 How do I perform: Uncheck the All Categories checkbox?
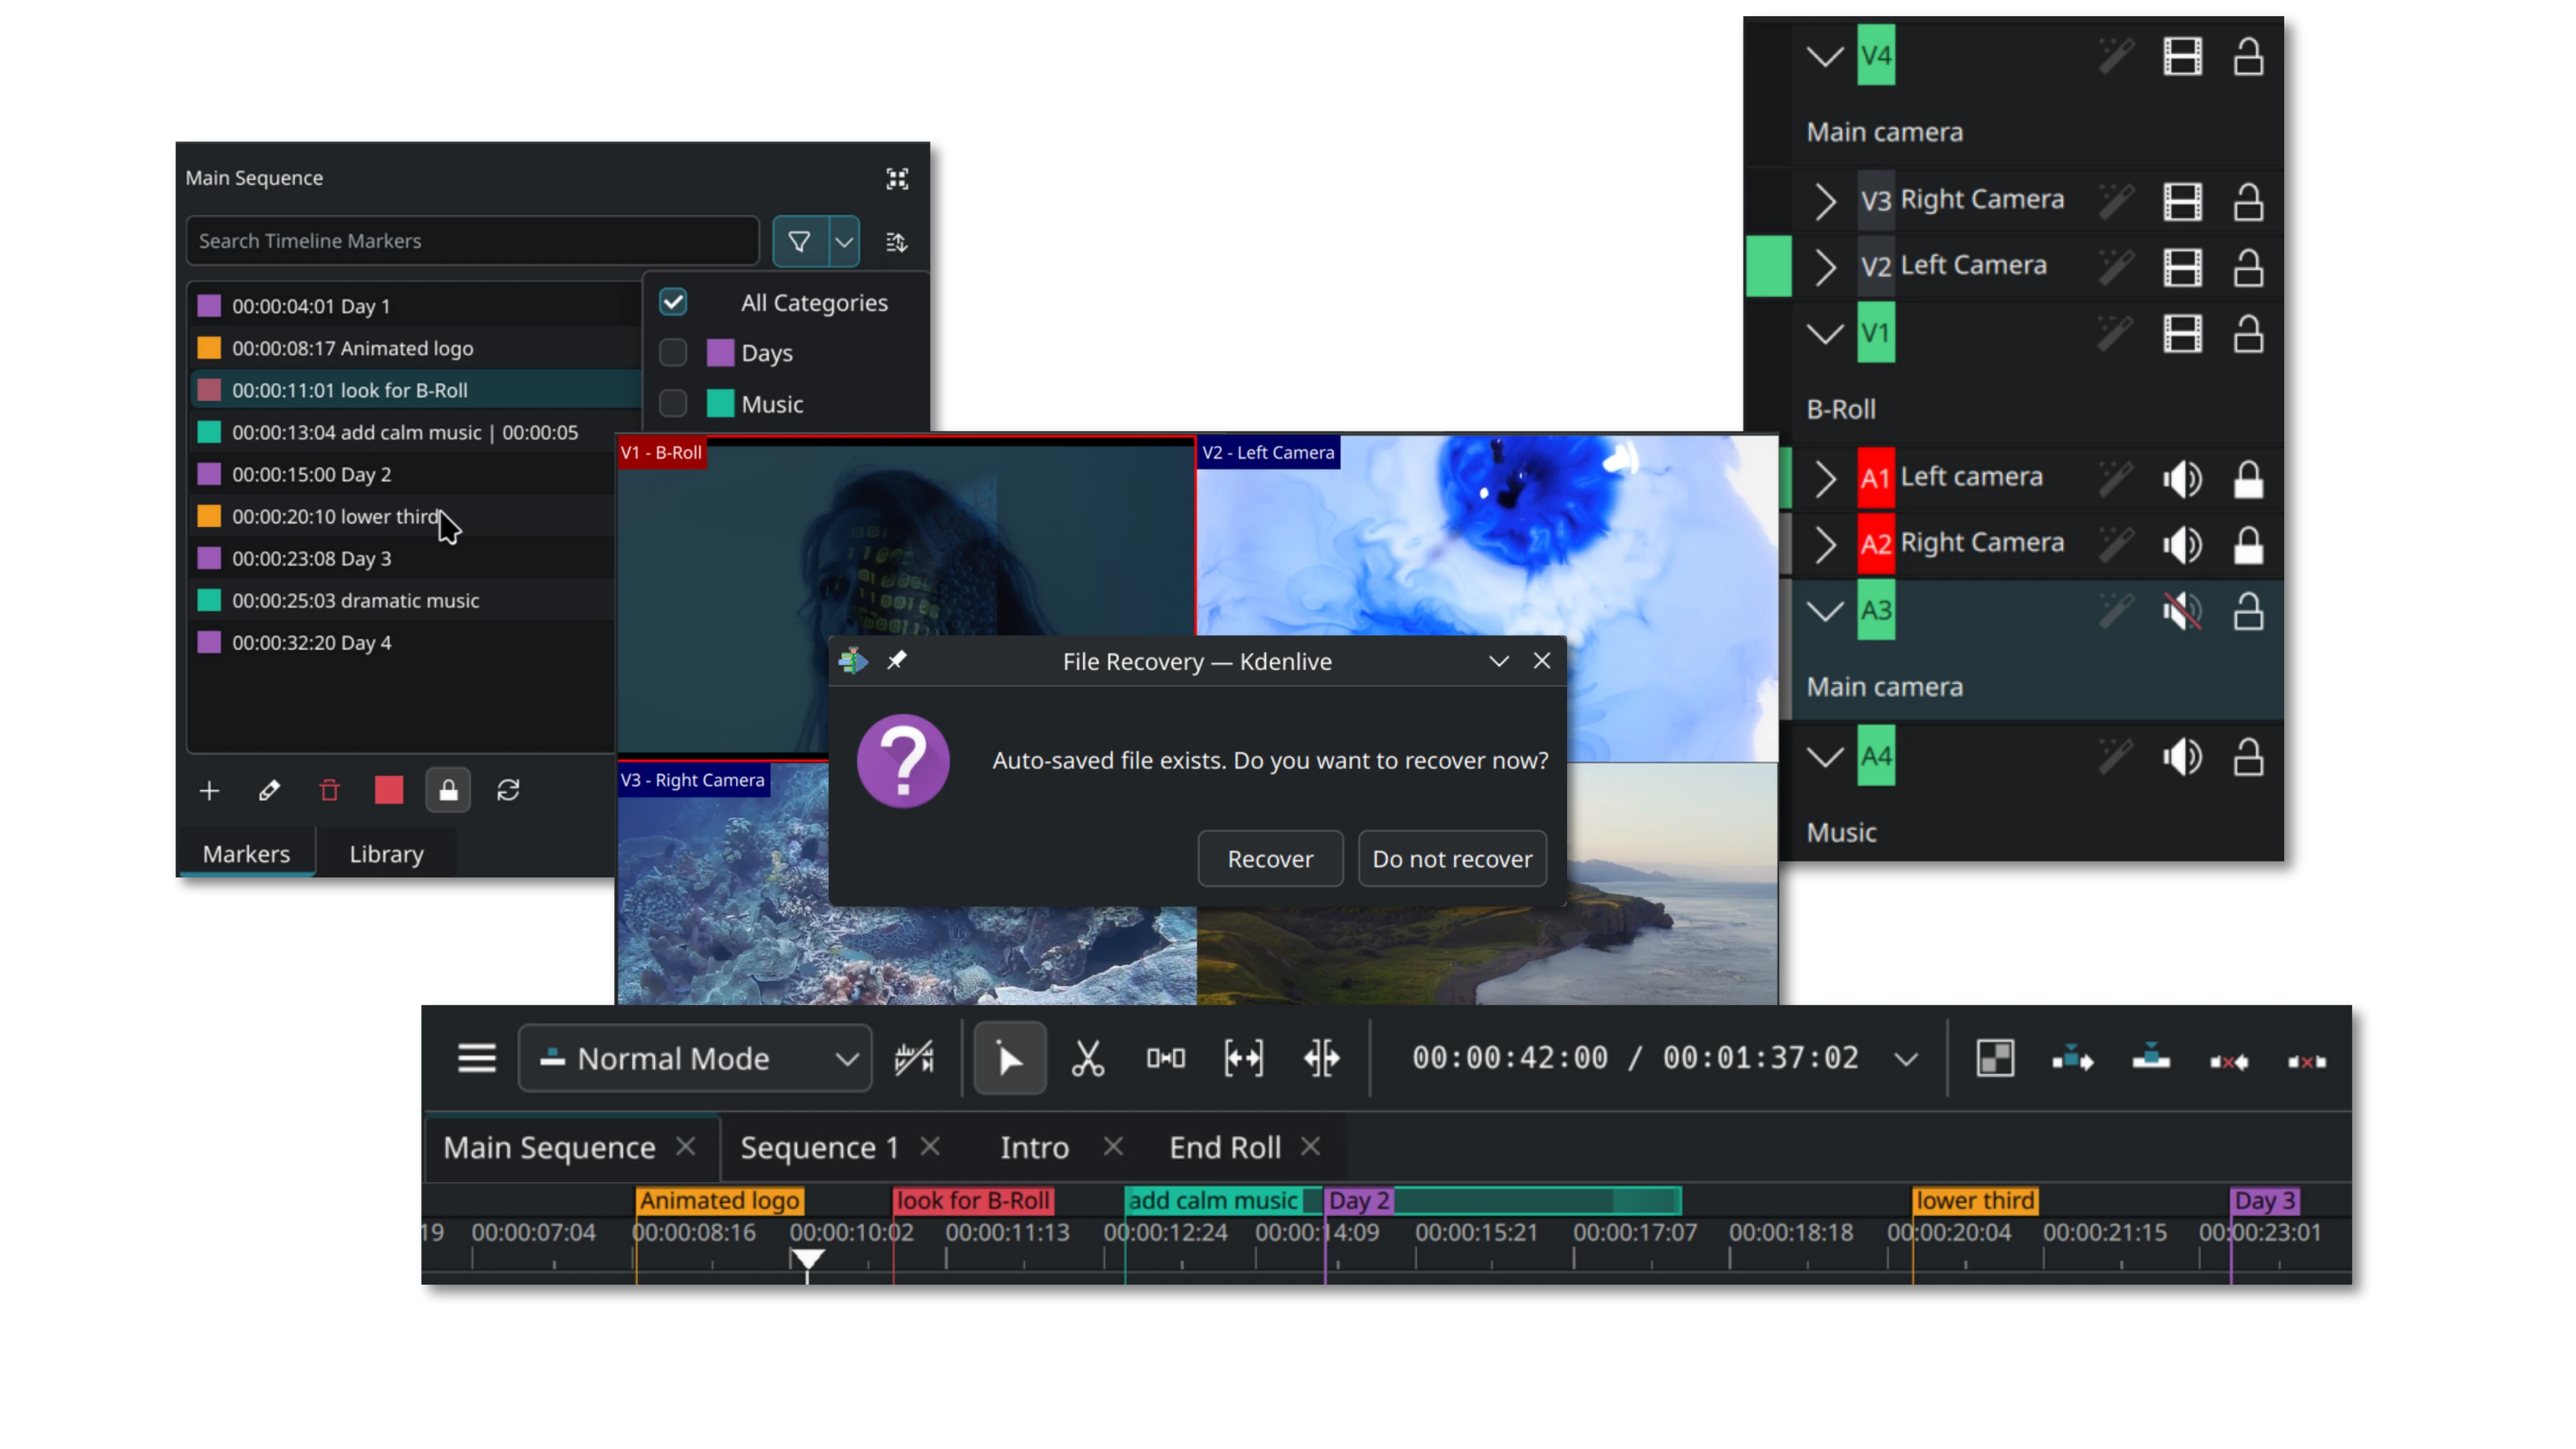[673, 302]
